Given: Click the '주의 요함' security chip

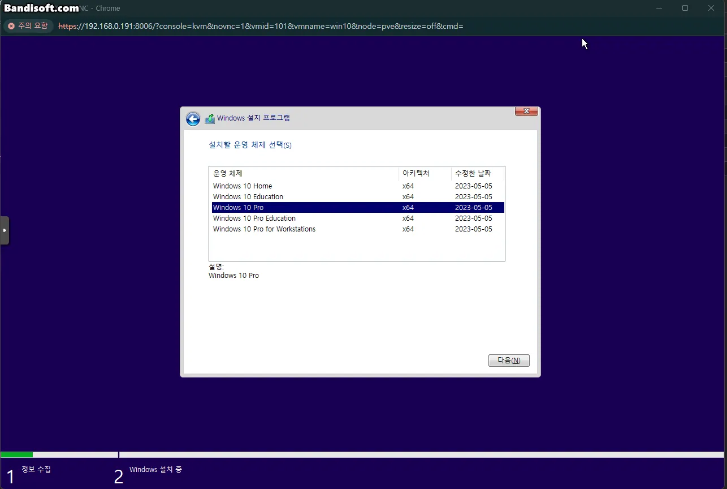Looking at the screenshot, I should 28,26.
